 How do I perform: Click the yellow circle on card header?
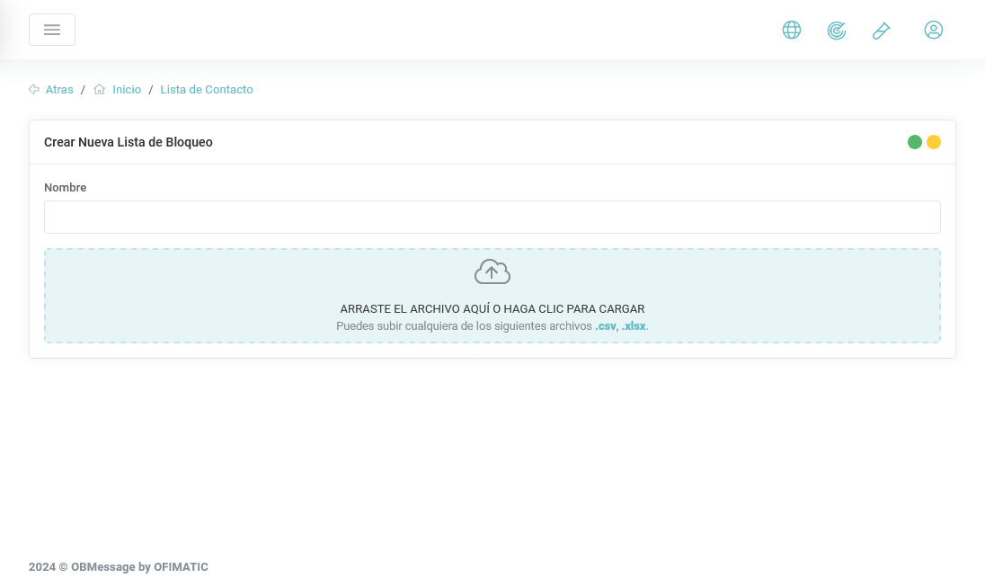[934, 142]
